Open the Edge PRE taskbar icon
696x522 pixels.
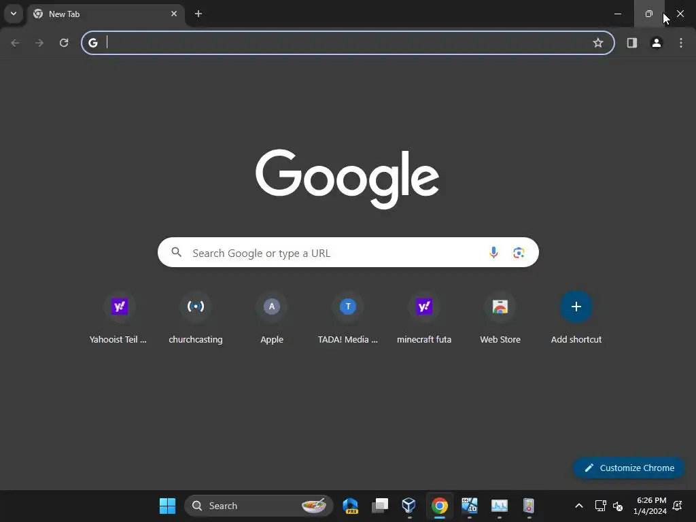pyautogui.click(x=350, y=506)
